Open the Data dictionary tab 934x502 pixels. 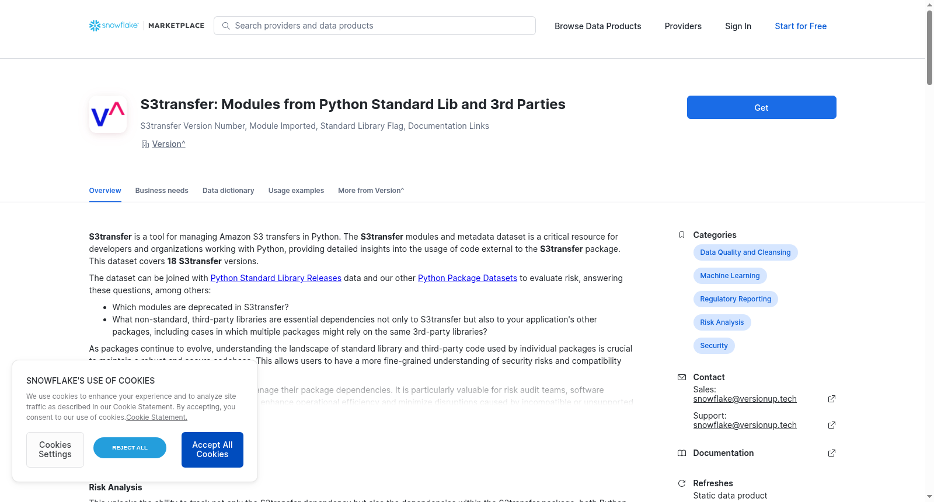(x=228, y=191)
